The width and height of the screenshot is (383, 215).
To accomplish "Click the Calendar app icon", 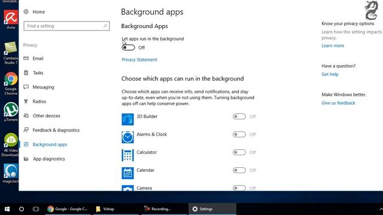I will coord(127,173).
